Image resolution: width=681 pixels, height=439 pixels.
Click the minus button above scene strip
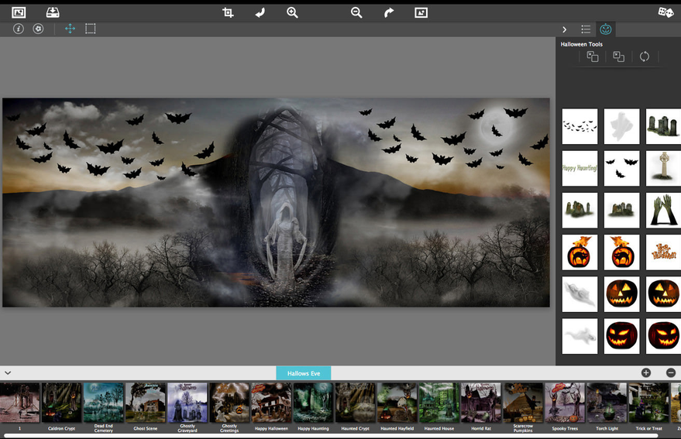pos(671,372)
